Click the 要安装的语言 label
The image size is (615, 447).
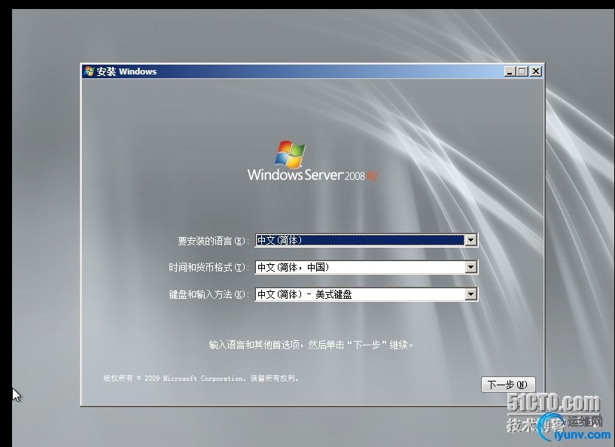click(x=213, y=241)
